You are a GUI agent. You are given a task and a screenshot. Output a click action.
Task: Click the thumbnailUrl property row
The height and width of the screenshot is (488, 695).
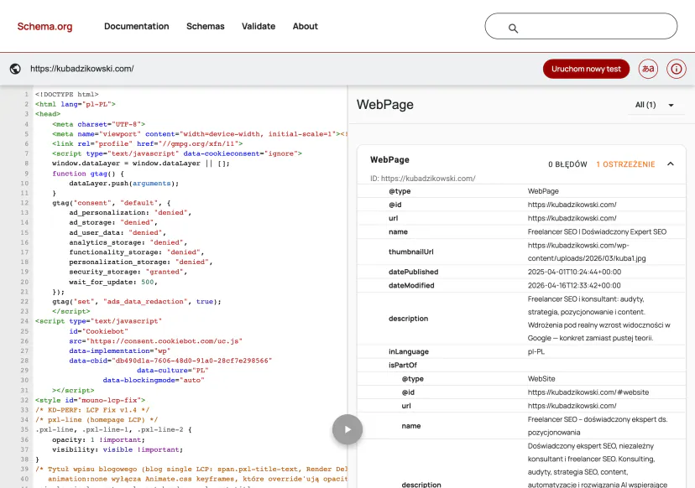click(521, 252)
